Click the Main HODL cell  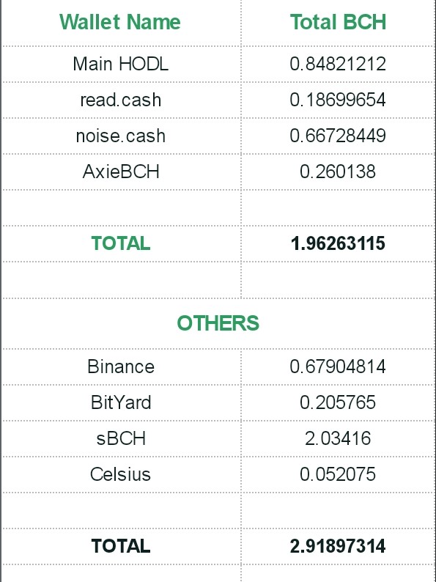(x=121, y=64)
